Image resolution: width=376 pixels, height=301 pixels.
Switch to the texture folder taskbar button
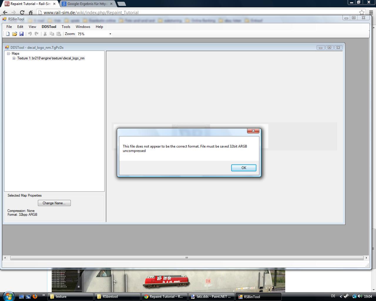click(x=70, y=297)
